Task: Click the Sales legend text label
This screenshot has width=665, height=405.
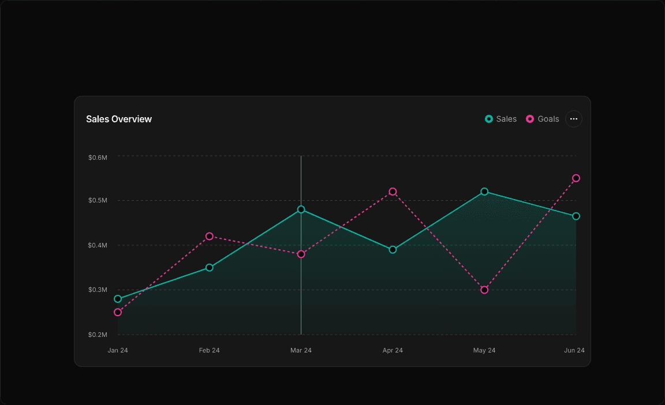Action: pyautogui.click(x=506, y=119)
